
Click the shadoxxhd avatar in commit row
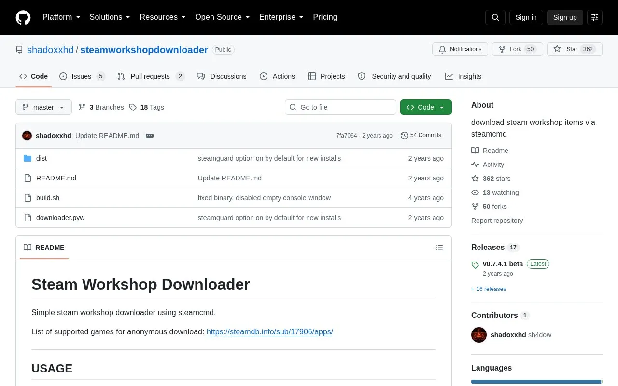tap(27, 136)
